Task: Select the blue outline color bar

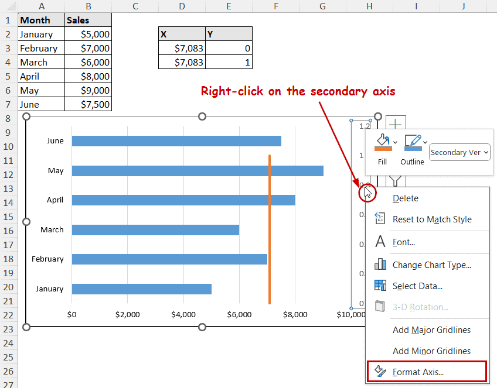Action: point(413,149)
